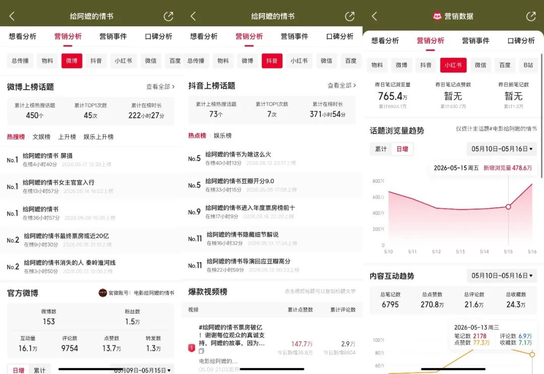
Task: Select the 小红书 chip on the middle Douyin screen
Action: (299, 61)
